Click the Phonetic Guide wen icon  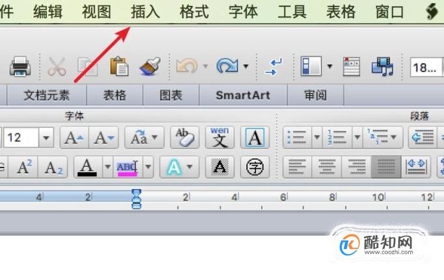pos(220,138)
